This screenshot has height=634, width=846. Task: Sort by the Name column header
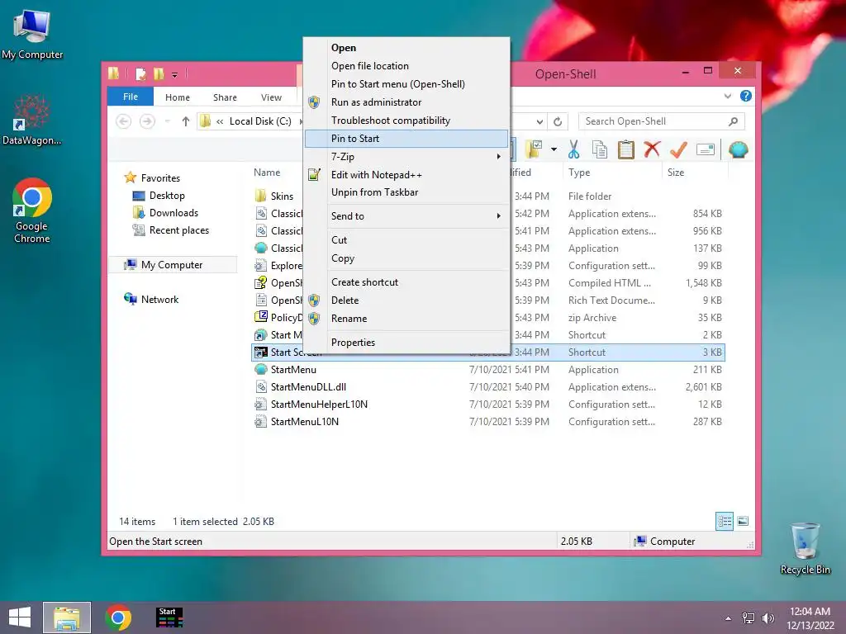point(267,173)
